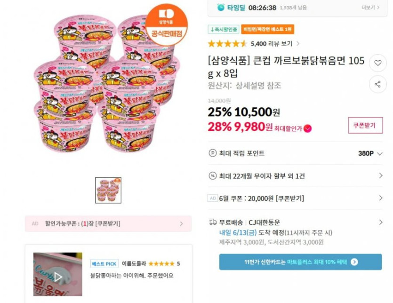Click the arrow icon on Shinhan card banner
Image resolution: width=393 pixels, height=303 pixels.
354,262
